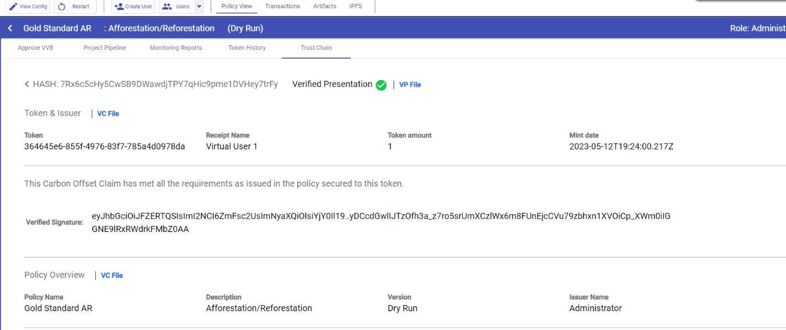
Task: Switch to Project Pipeline tab
Action: click(105, 48)
